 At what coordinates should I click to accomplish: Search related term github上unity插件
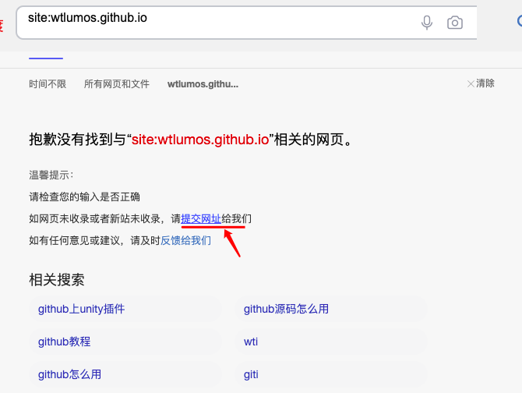pos(82,309)
